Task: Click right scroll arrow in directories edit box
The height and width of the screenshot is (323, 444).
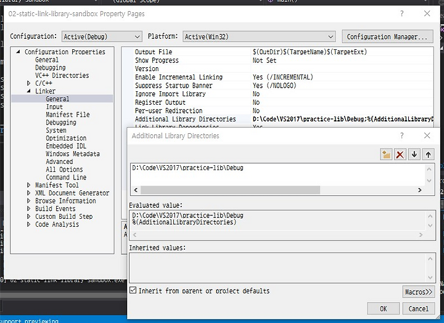Action: [x=420, y=190]
